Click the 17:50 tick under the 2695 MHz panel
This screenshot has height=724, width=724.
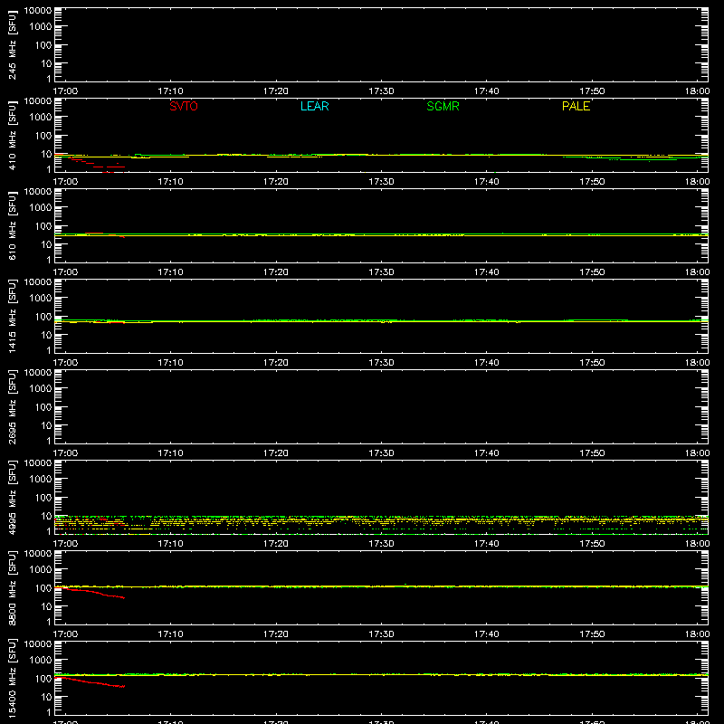click(x=592, y=453)
